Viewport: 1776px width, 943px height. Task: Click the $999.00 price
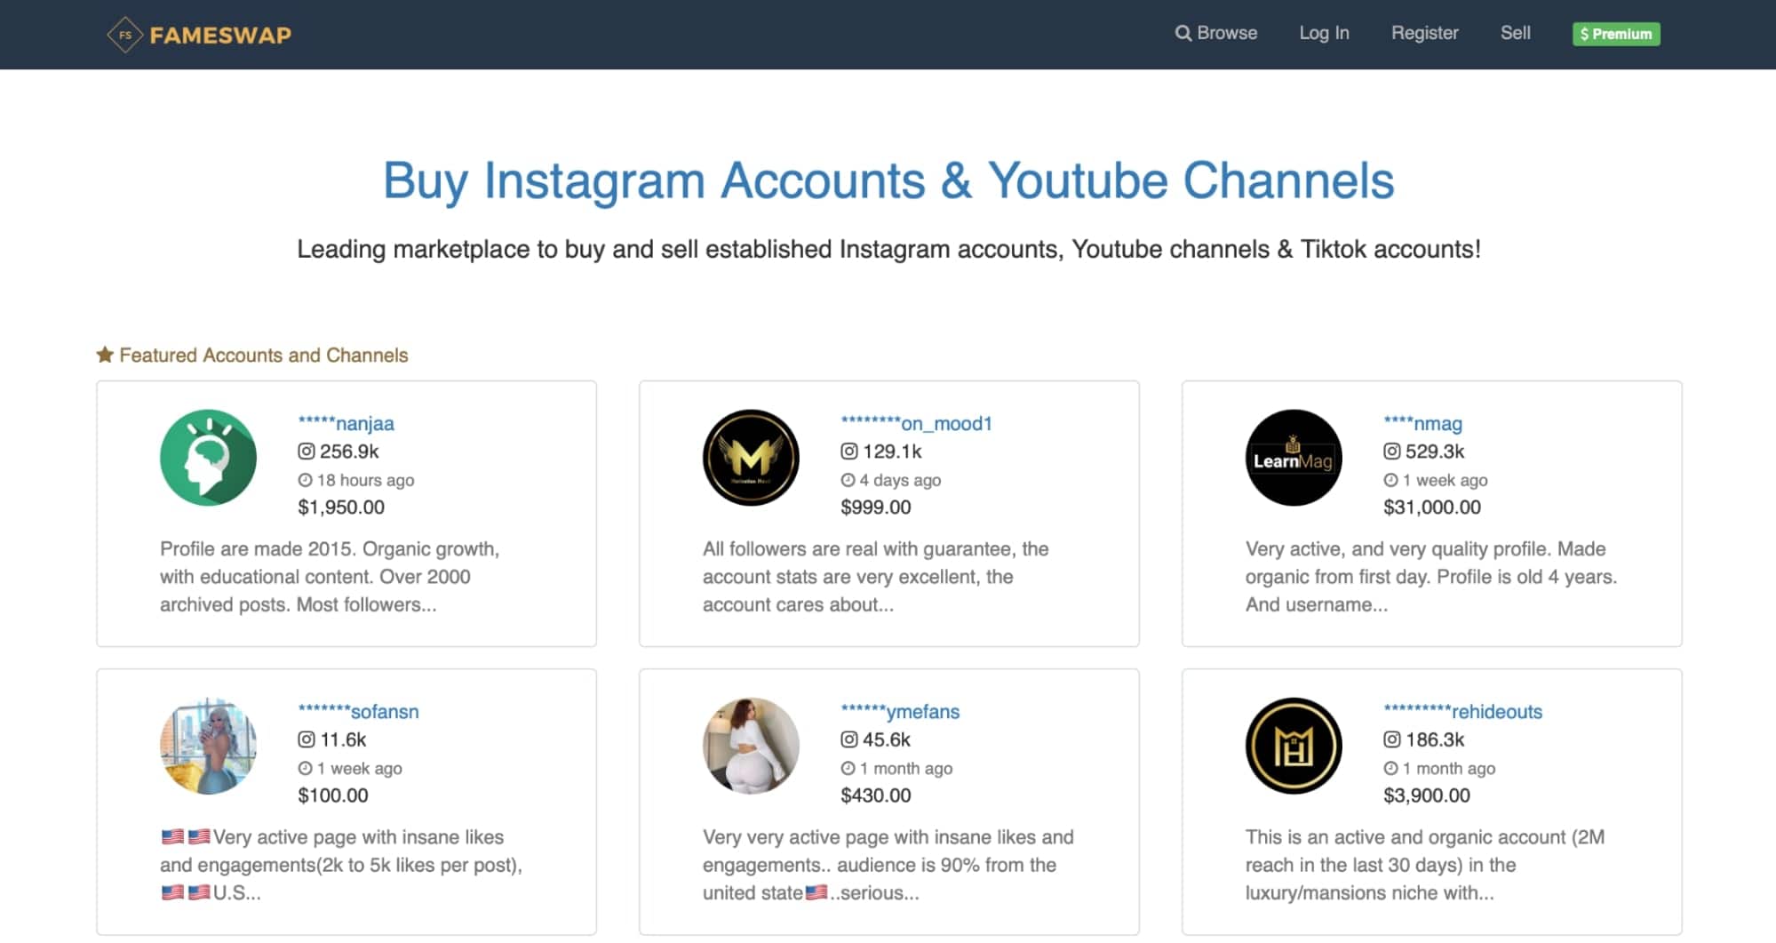pos(876,507)
